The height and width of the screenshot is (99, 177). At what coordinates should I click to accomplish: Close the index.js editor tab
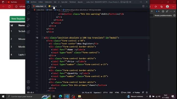[x=61, y=6]
